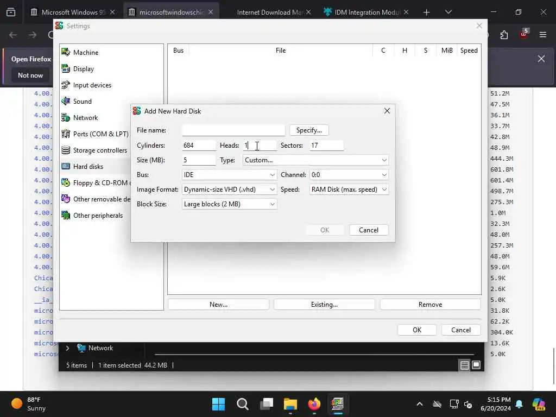This screenshot has width=556, height=417.
Task: Switch to Microsoft Windows 95 tab
Action: (73, 12)
